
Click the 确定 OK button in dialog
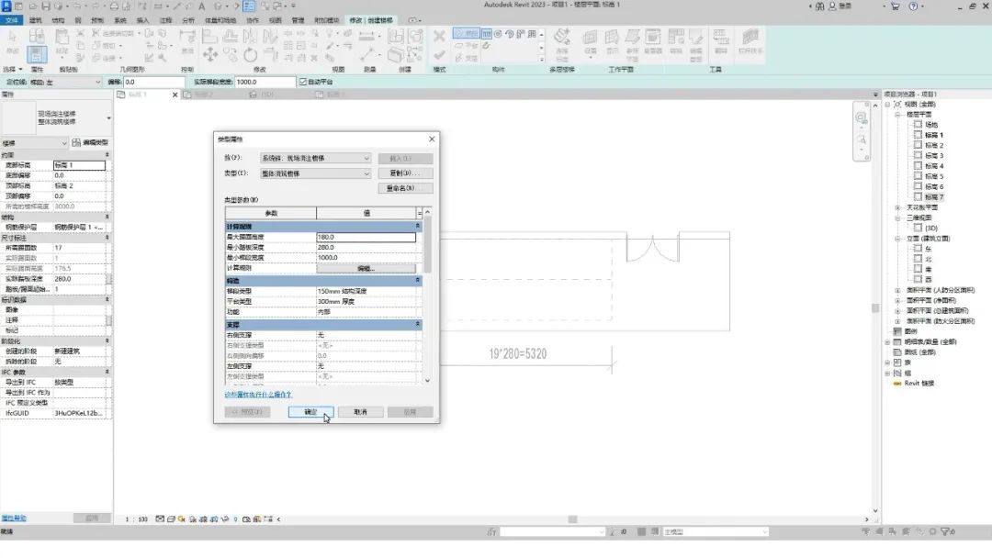(x=310, y=412)
